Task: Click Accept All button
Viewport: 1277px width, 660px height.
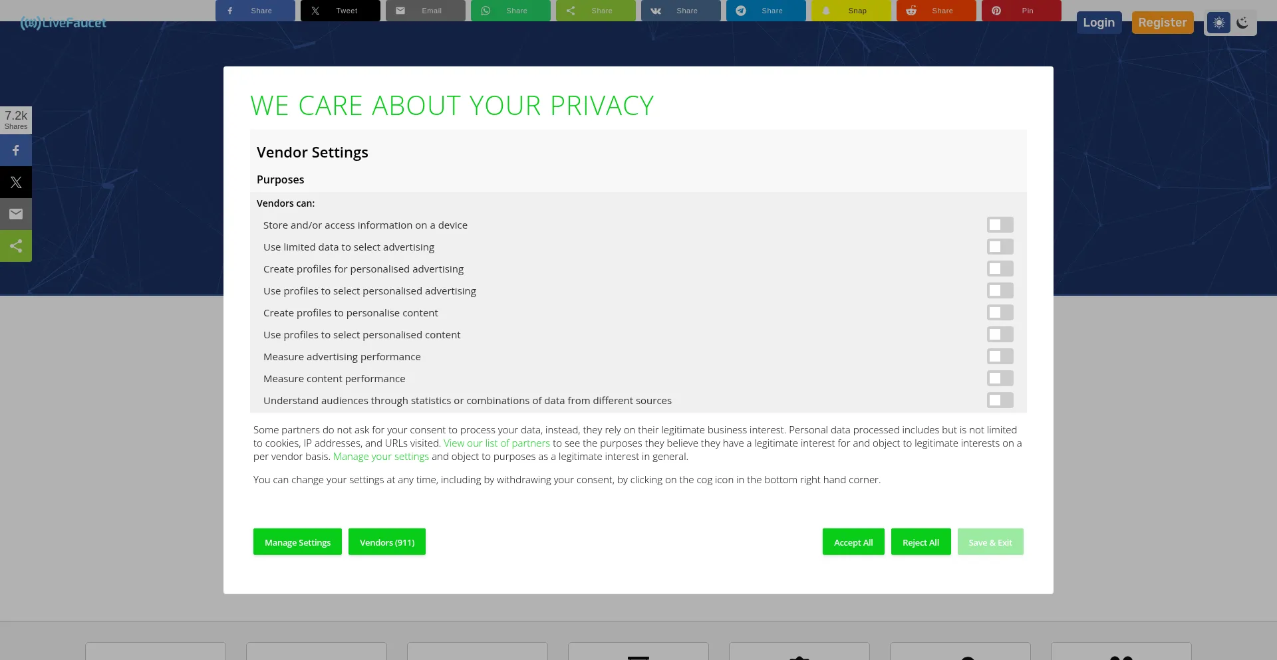Action: pos(853,542)
